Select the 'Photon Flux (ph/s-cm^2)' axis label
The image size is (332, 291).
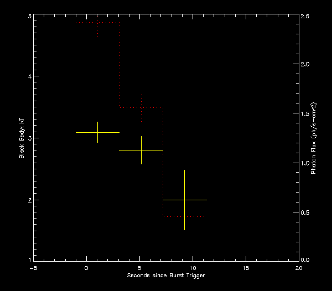313,138
